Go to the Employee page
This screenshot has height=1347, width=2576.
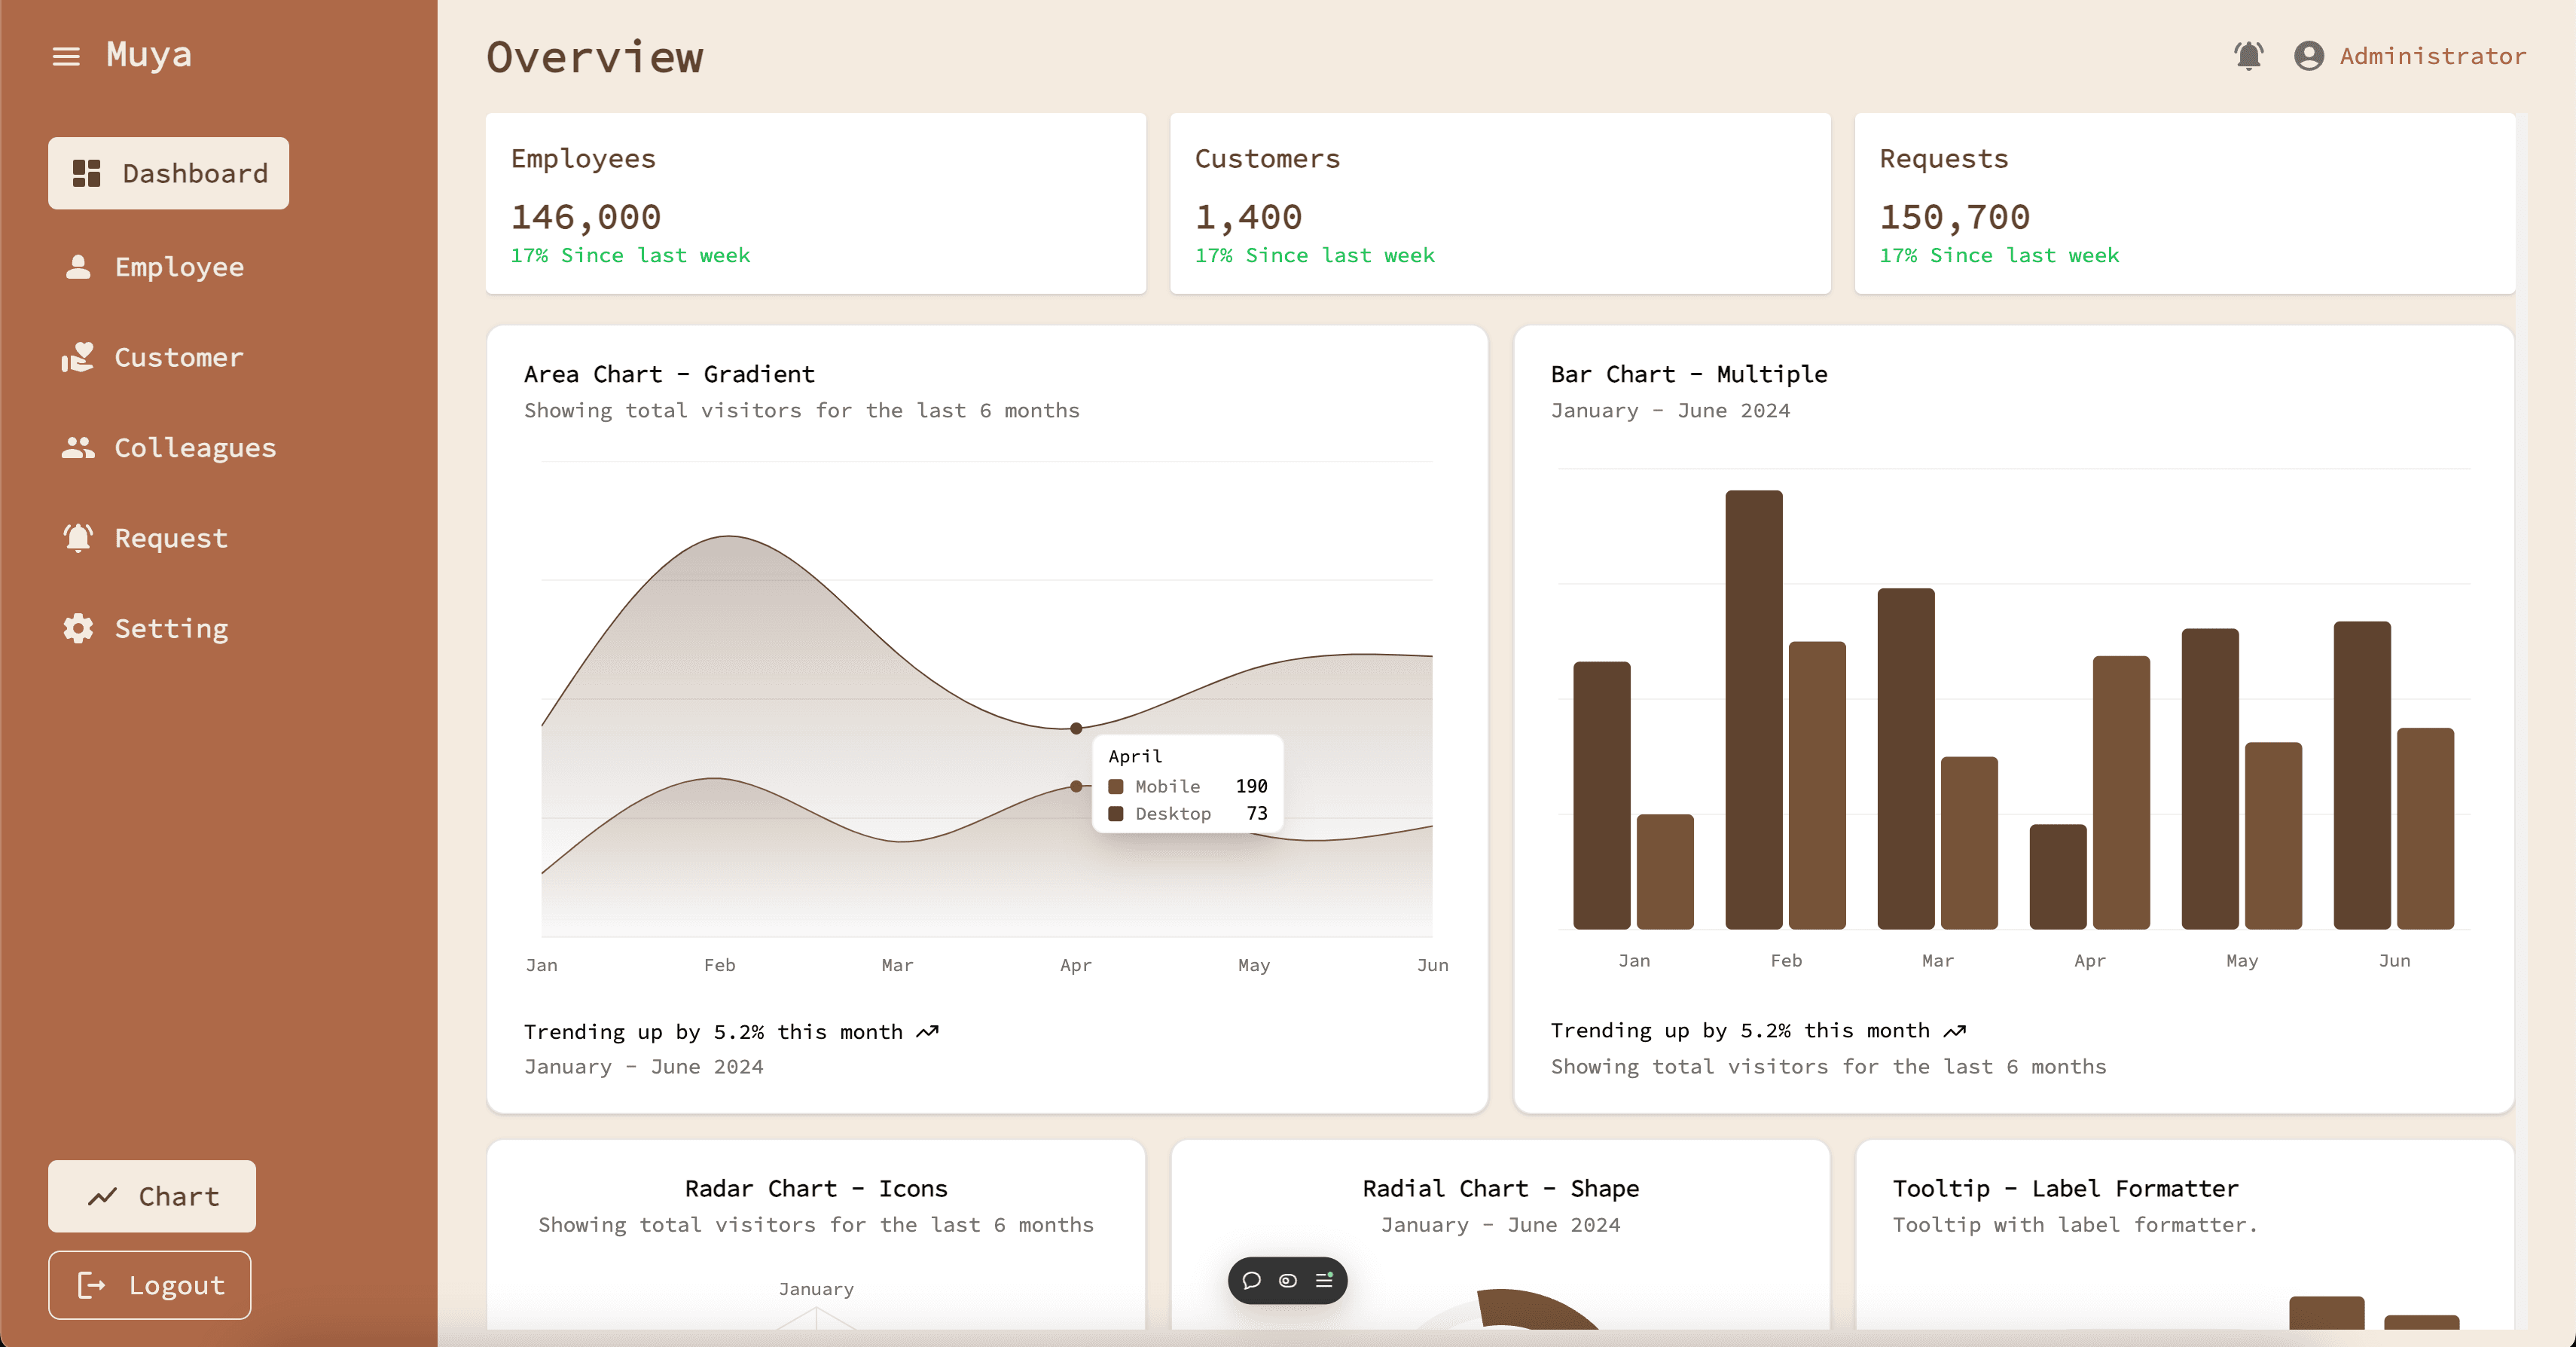click(154, 266)
